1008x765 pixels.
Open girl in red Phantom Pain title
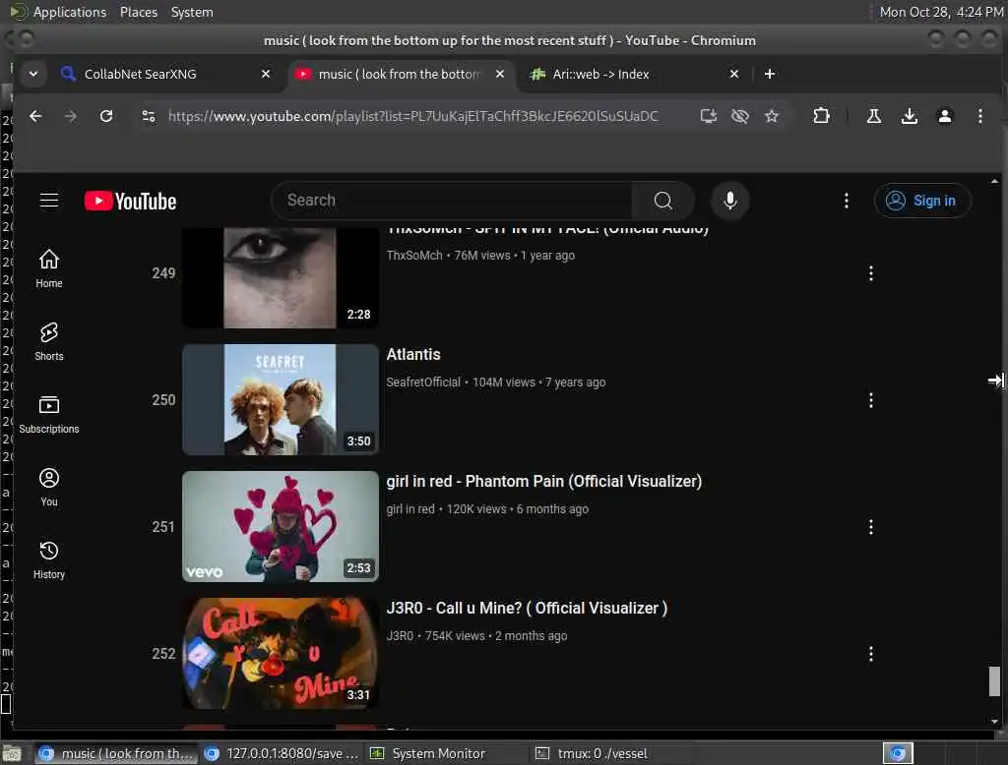[543, 481]
